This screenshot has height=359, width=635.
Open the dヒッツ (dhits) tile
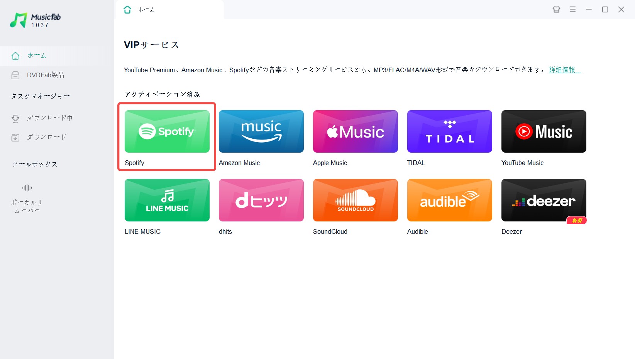tap(261, 200)
